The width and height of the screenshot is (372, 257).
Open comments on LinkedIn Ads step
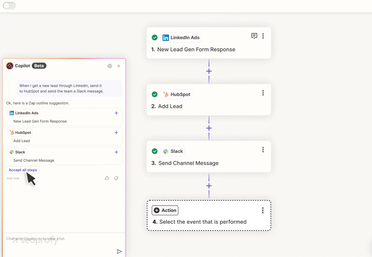point(254,36)
